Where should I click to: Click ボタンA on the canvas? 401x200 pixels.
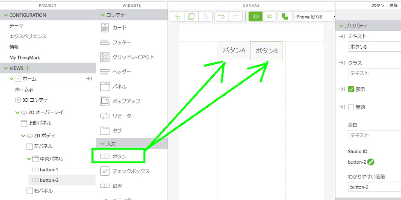[234, 50]
